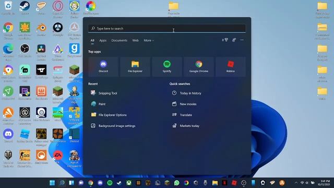The image size is (334, 188).
Task: Select CurseForge anvil desktop icon
Action: pos(41,72)
